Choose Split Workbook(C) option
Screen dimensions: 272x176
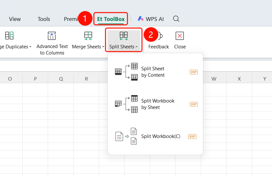[x=155, y=136]
